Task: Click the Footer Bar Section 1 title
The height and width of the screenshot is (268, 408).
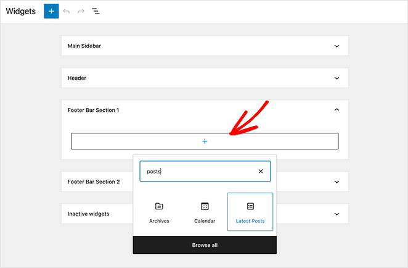Action: [93, 110]
